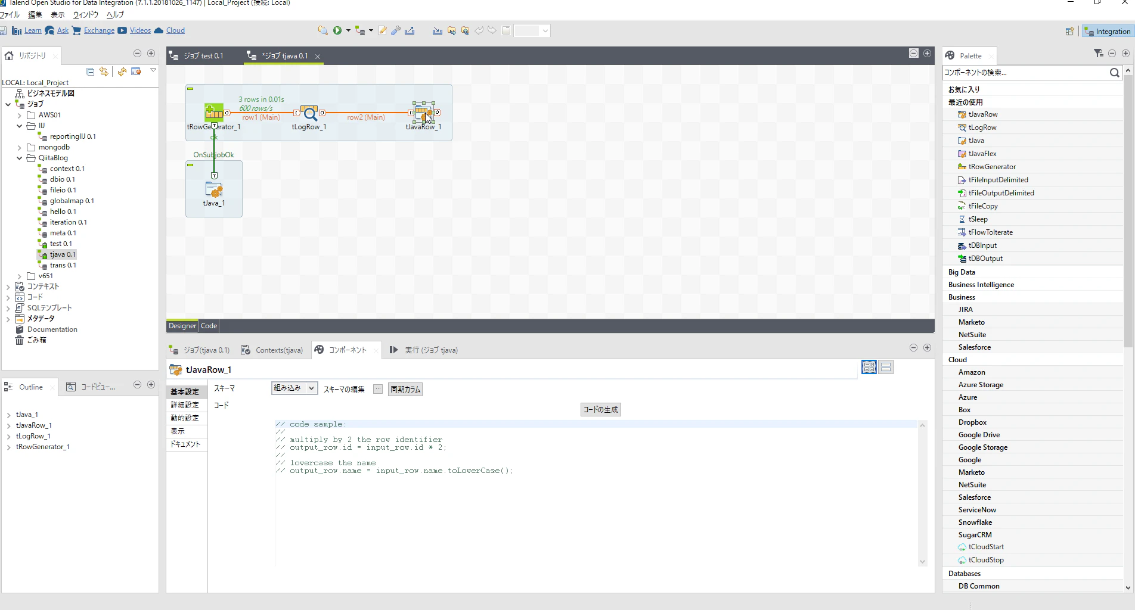The image size is (1135, 610).
Task: Switch to the ジョブ test 0.1 tab
Action: click(196, 56)
